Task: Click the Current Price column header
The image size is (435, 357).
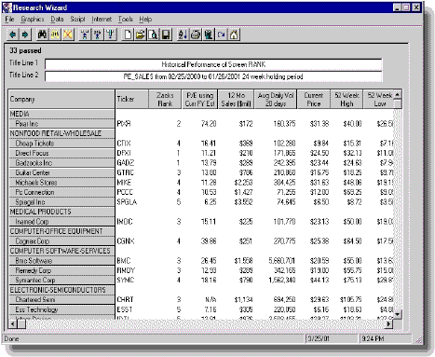Action: coord(314,100)
